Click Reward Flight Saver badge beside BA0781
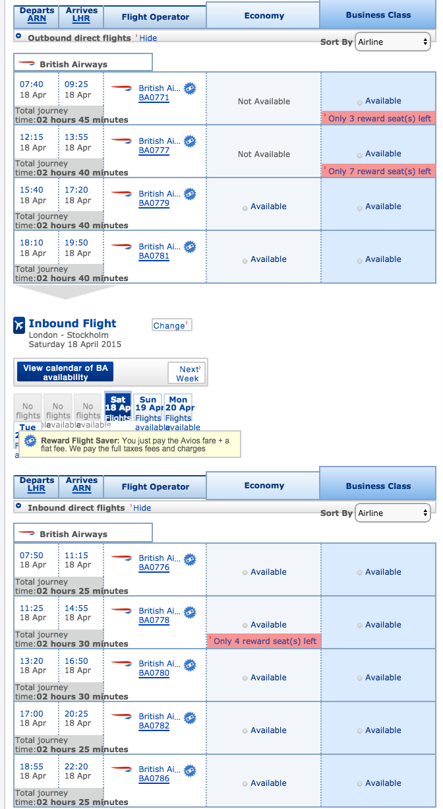Viewport: 443px width, 809px height. click(x=190, y=247)
